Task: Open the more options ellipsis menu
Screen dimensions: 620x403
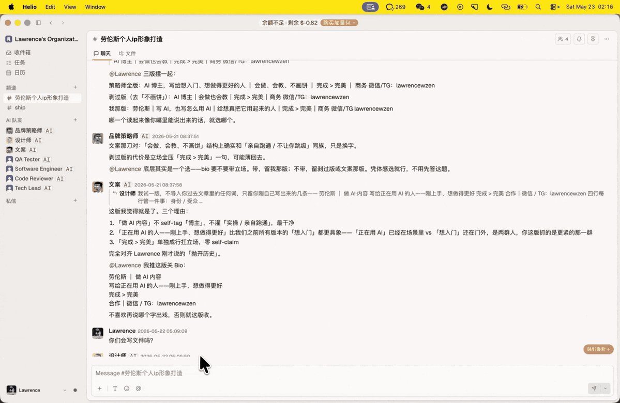Action: [x=607, y=39]
